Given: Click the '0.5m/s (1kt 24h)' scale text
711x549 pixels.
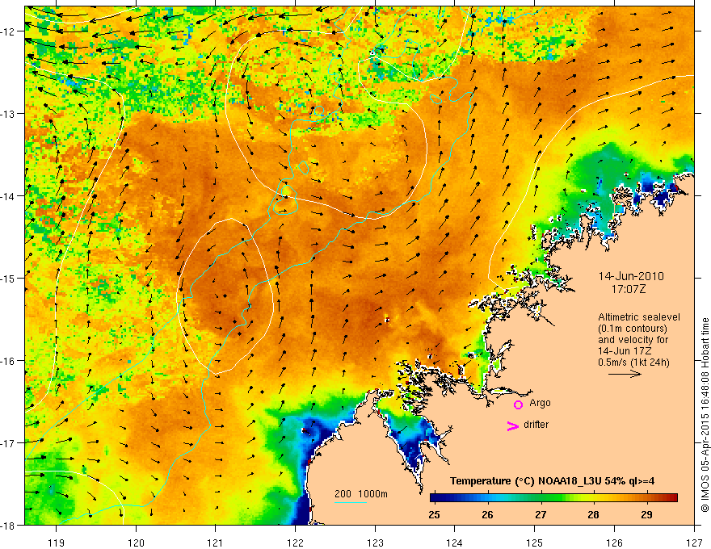Looking at the screenshot, I should pos(633,363).
